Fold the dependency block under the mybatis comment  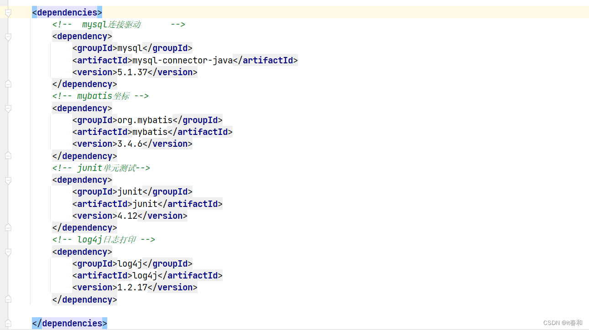pos(8,109)
